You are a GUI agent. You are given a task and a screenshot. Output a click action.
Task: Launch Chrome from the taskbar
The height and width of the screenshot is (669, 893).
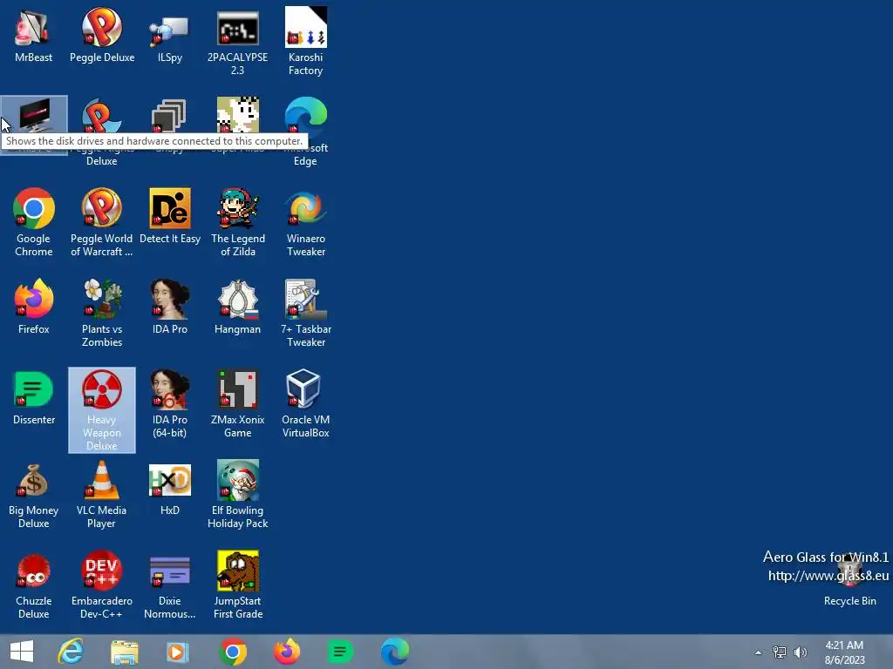tap(232, 652)
